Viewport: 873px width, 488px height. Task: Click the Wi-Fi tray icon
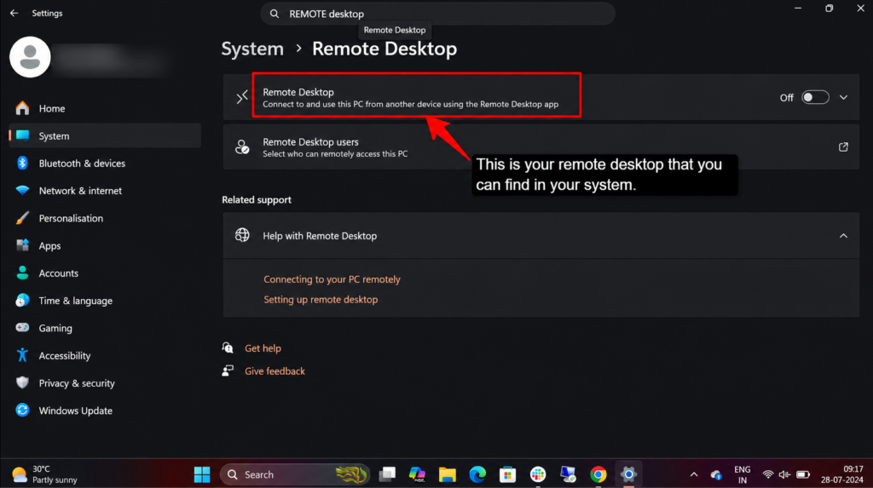768,474
